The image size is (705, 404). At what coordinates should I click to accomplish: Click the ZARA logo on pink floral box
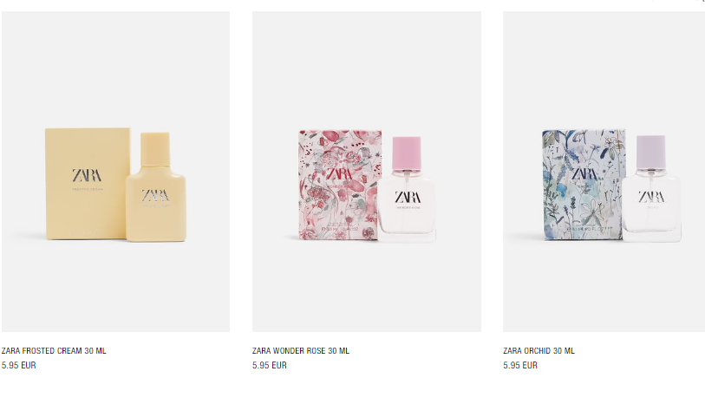pyautogui.click(x=339, y=174)
